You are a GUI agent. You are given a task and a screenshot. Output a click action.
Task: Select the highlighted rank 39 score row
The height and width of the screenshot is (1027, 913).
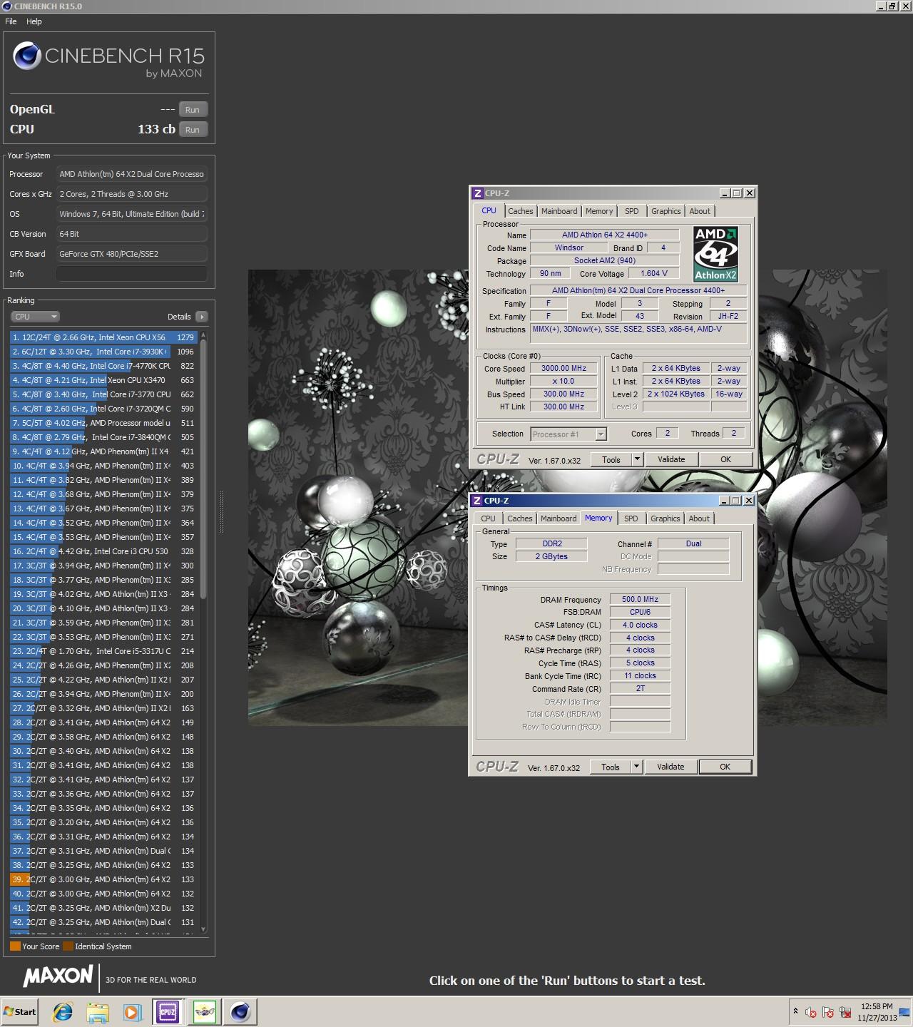pos(103,879)
